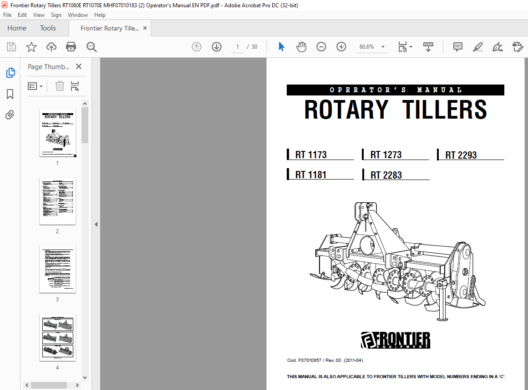Select page 3 thumbnail
Screen dimensions: 528x390
pyautogui.click(x=58, y=270)
